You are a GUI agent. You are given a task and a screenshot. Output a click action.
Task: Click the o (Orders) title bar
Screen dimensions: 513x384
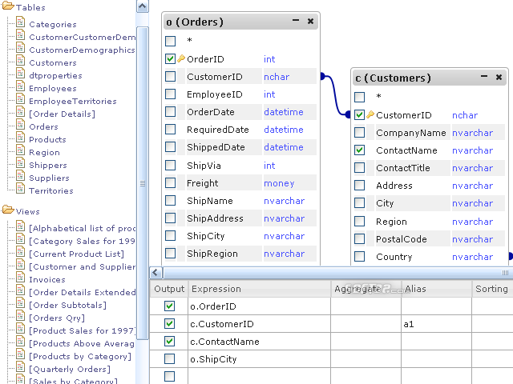[x=240, y=22]
